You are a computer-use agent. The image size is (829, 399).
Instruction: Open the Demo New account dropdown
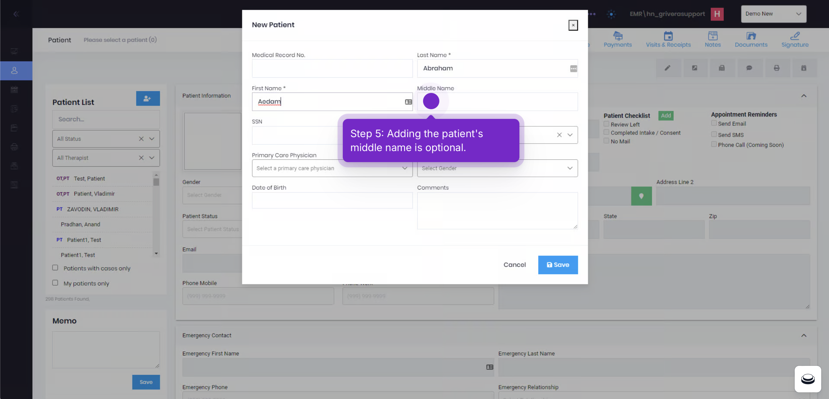(x=773, y=14)
